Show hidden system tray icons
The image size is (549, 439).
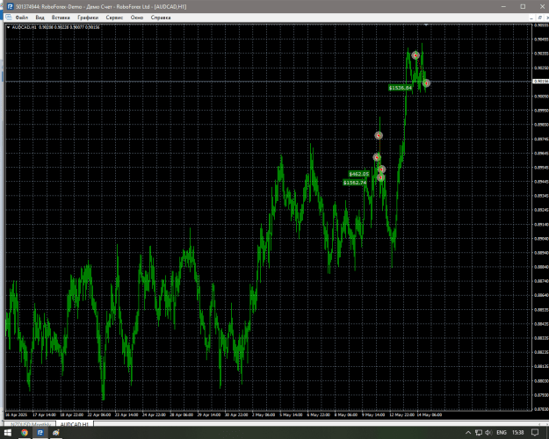click(x=468, y=433)
